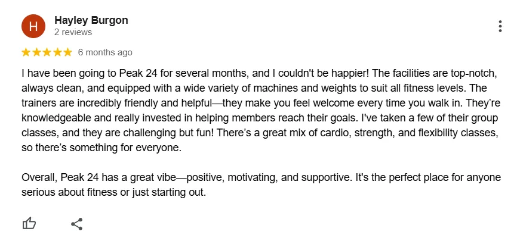The width and height of the screenshot is (520, 244).
Task: Share Hayley Burgon's review via share icon
Action: coord(76,224)
